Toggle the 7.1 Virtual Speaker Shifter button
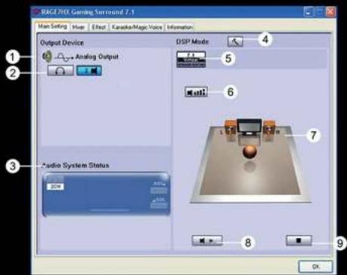 [191, 60]
